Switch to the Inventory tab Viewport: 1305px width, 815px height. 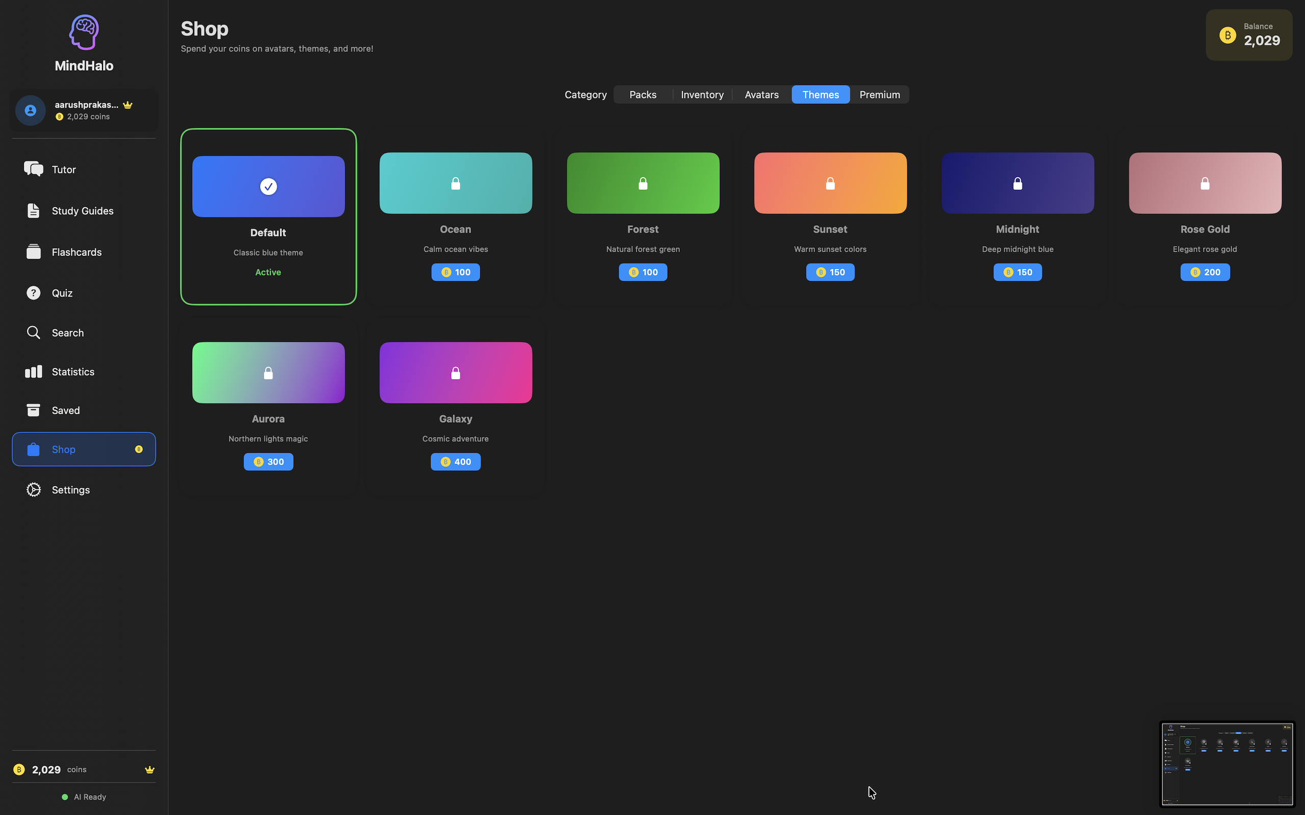[702, 95]
